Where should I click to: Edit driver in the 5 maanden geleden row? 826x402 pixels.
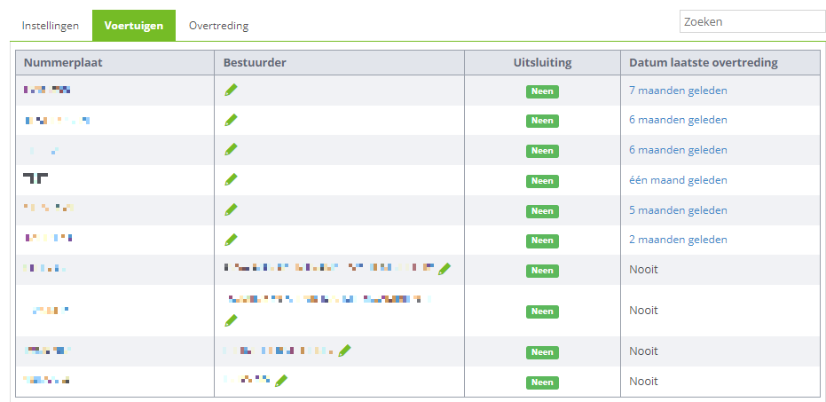coord(231,209)
